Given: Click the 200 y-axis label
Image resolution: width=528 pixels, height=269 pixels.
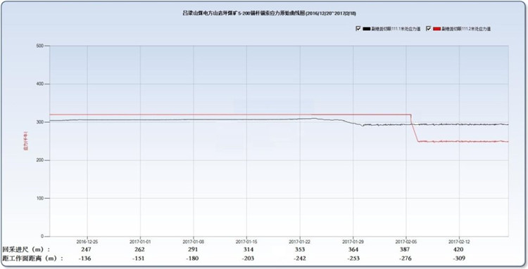Looking at the screenshot, I should coord(40,160).
